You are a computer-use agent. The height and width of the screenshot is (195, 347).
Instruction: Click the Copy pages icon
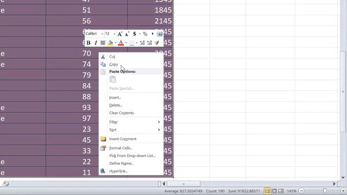point(103,64)
